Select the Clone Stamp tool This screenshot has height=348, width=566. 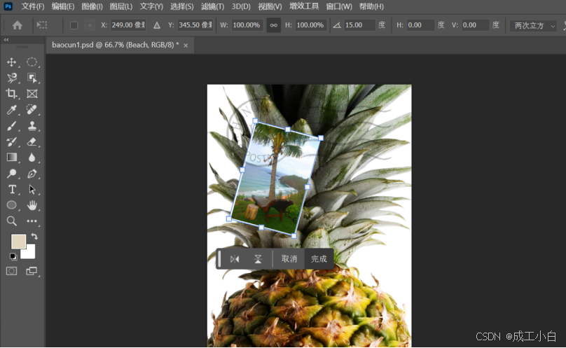[x=32, y=125]
